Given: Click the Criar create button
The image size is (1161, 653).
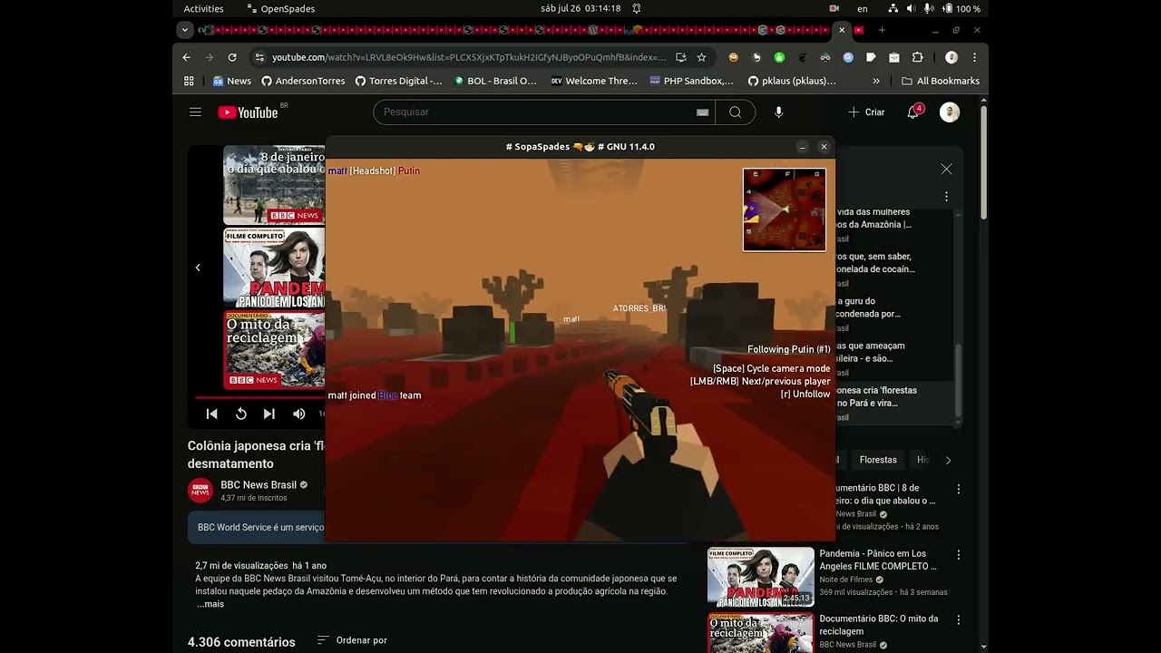Looking at the screenshot, I should click(866, 112).
